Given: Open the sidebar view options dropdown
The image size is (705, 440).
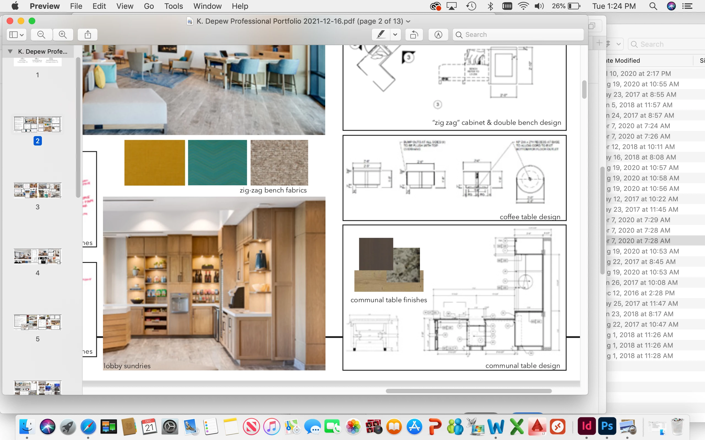Looking at the screenshot, I should 16,35.
